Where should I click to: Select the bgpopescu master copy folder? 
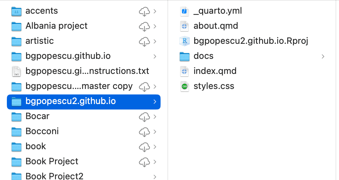(79, 86)
